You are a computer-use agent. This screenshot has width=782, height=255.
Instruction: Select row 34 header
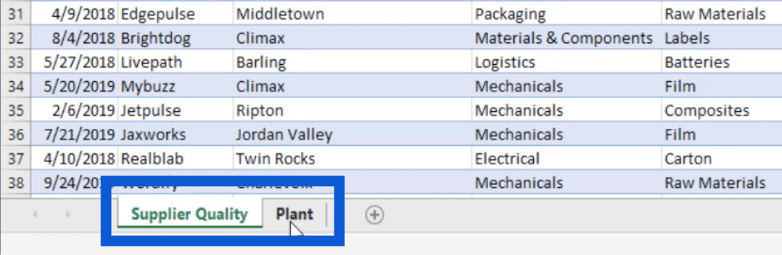pos(15,87)
